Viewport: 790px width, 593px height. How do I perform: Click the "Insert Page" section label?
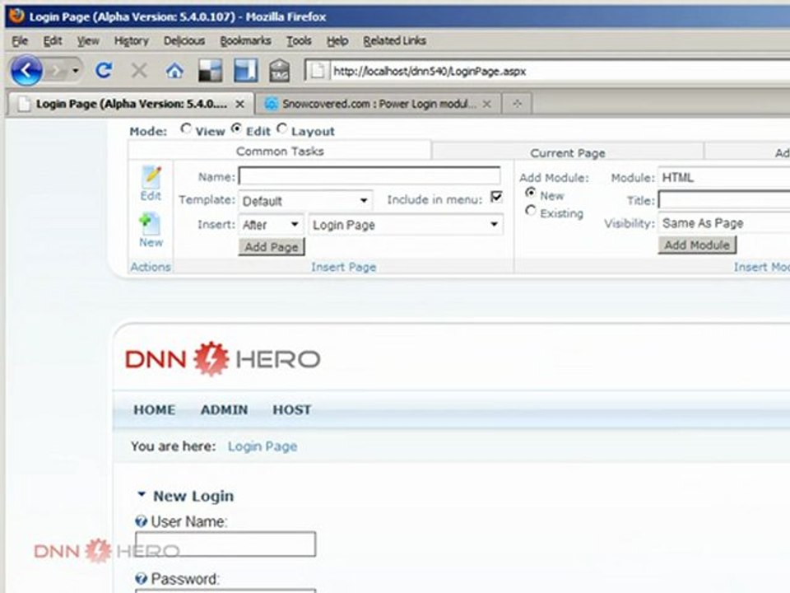tap(343, 267)
